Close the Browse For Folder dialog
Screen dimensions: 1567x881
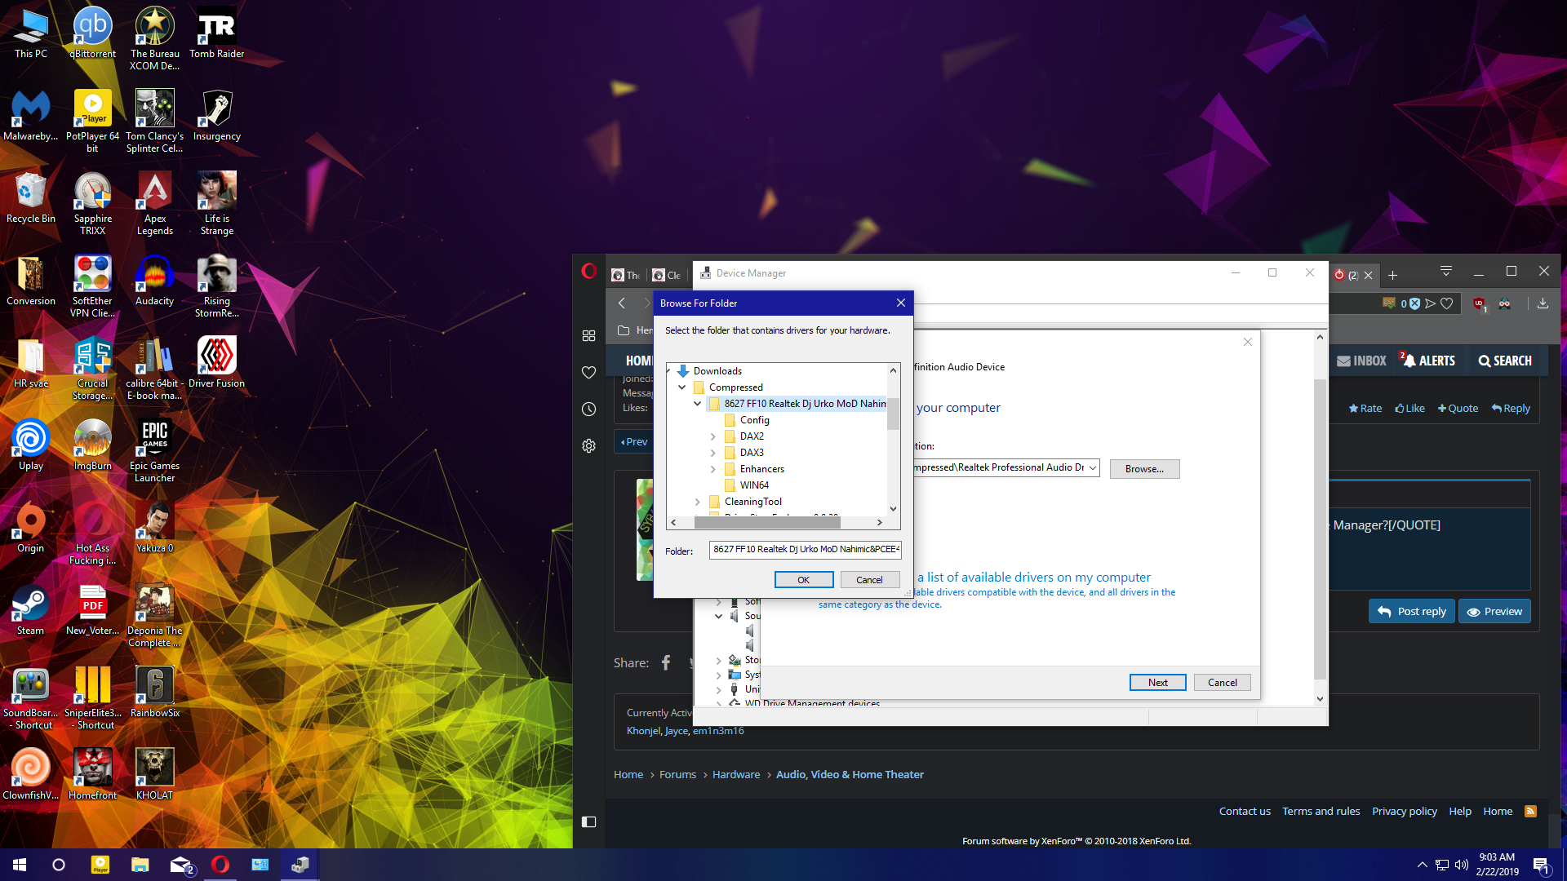(x=900, y=303)
